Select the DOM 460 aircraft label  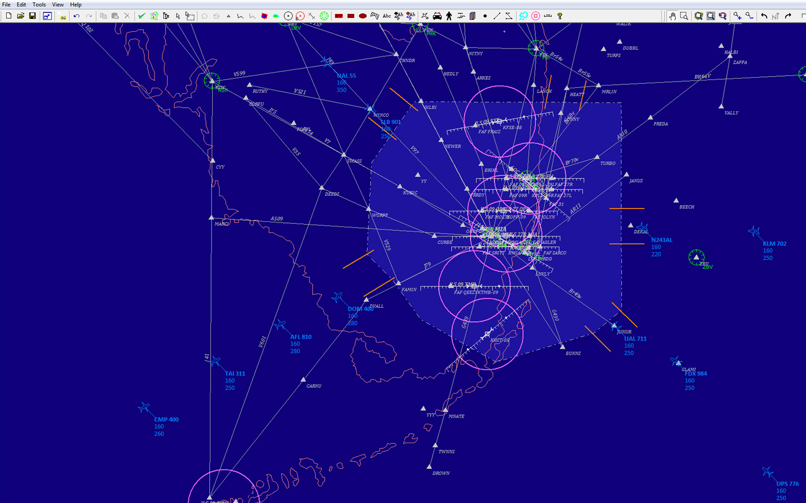tap(360, 309)
